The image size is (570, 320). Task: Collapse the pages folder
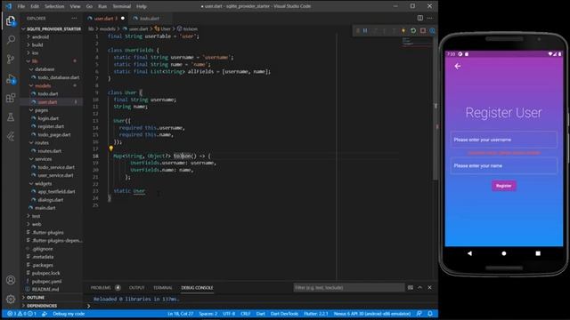[x=42, y=110]
